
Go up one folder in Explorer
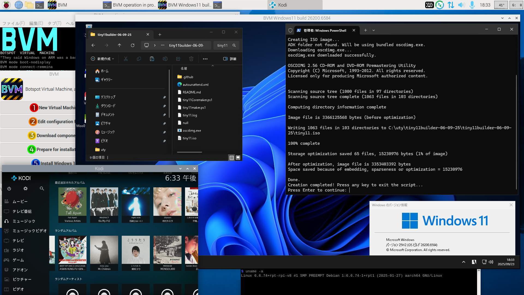(x=119, y=45)
